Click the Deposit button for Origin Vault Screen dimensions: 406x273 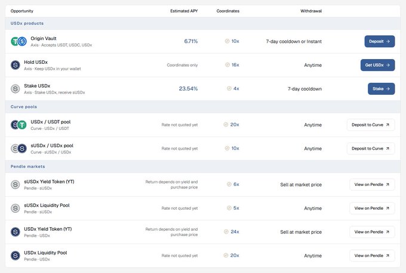380,41
